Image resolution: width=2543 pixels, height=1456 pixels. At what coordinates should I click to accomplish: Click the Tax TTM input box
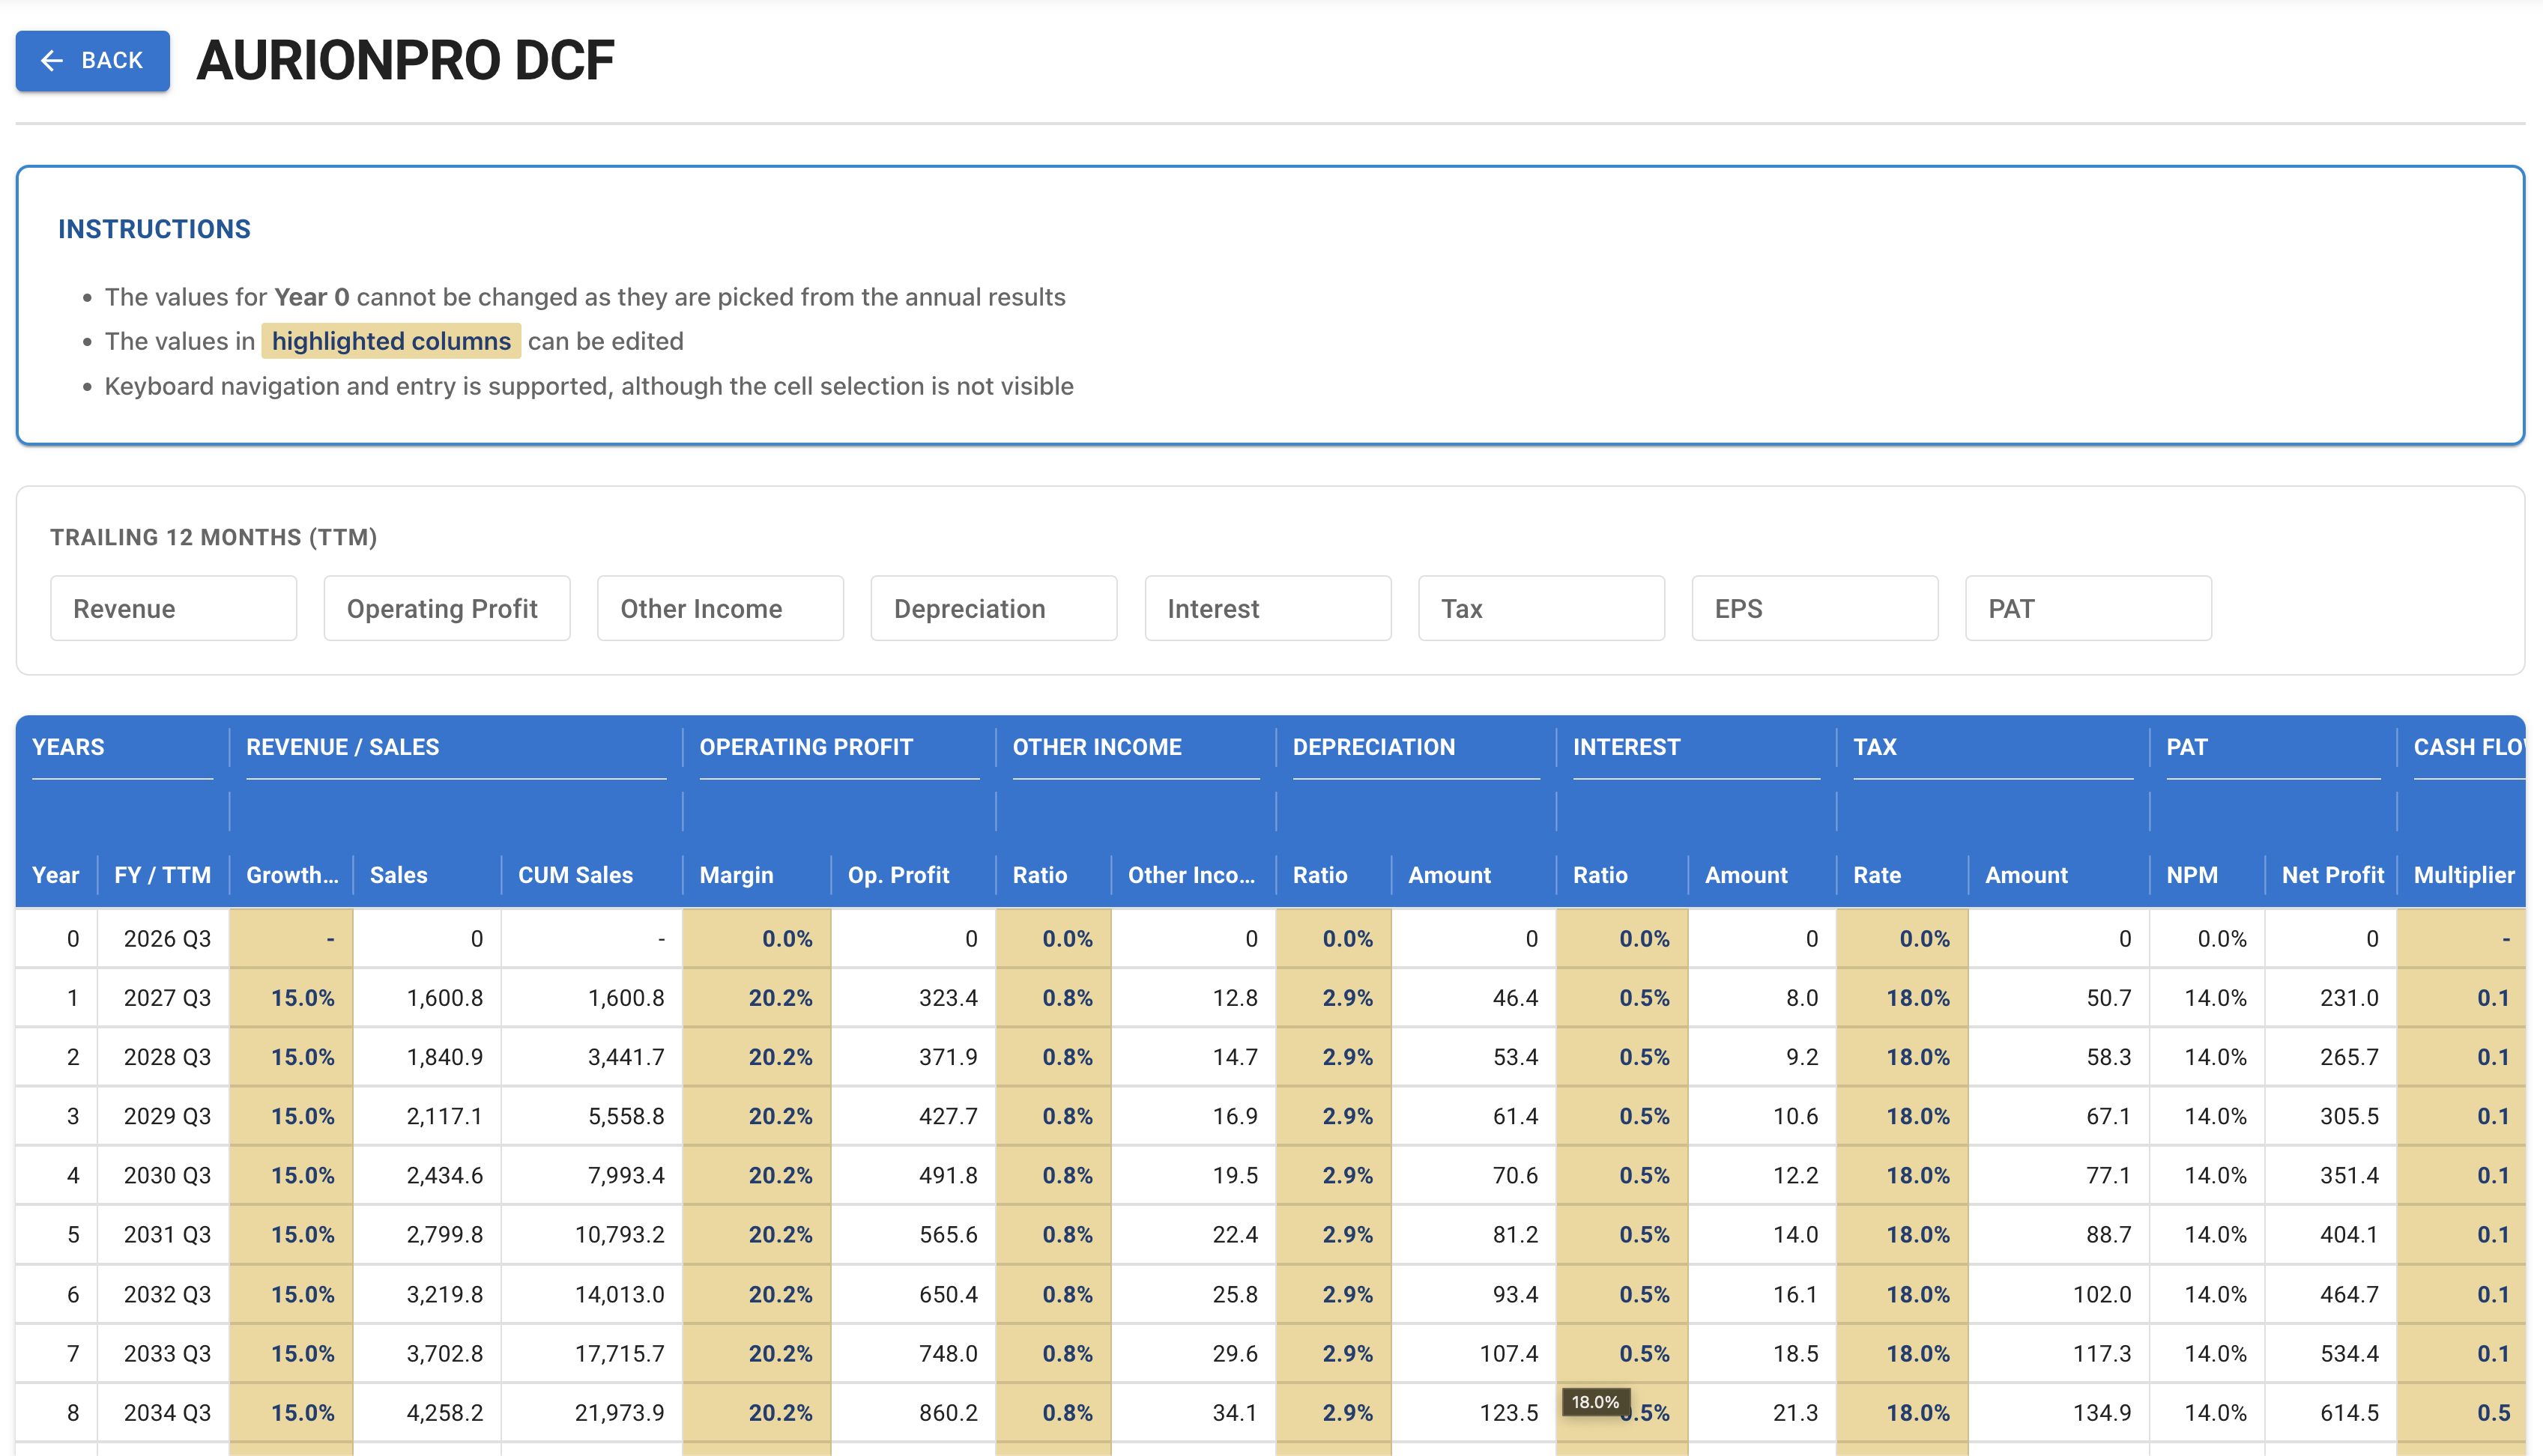pyautogui.click(x=1540, y=608)
